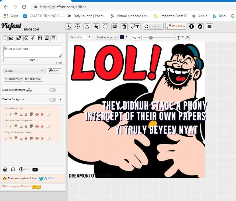Center 'intercept of their own papers' layer vertically

16,126
